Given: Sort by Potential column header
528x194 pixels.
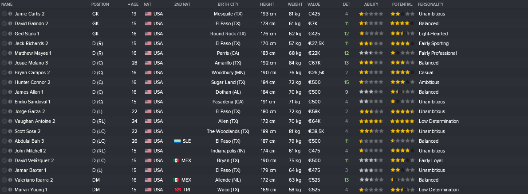Looking at the screenshot, I should pyautogui.click(x=402, y=4).
